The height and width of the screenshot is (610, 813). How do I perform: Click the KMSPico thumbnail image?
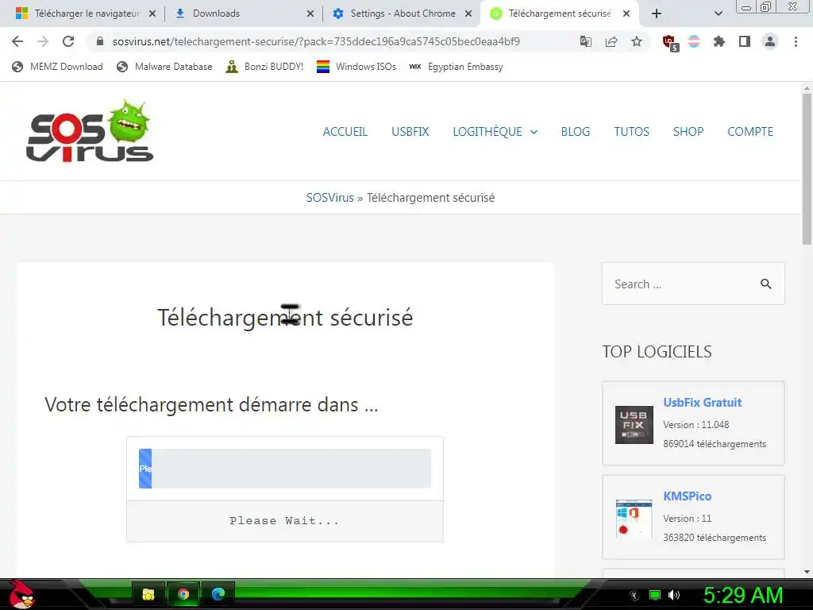(634, 518)
